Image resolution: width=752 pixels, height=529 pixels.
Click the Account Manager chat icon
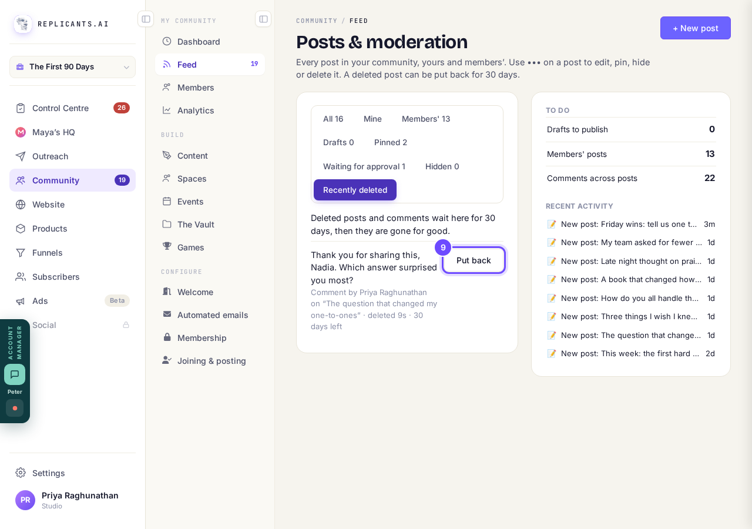coord(15,374)
